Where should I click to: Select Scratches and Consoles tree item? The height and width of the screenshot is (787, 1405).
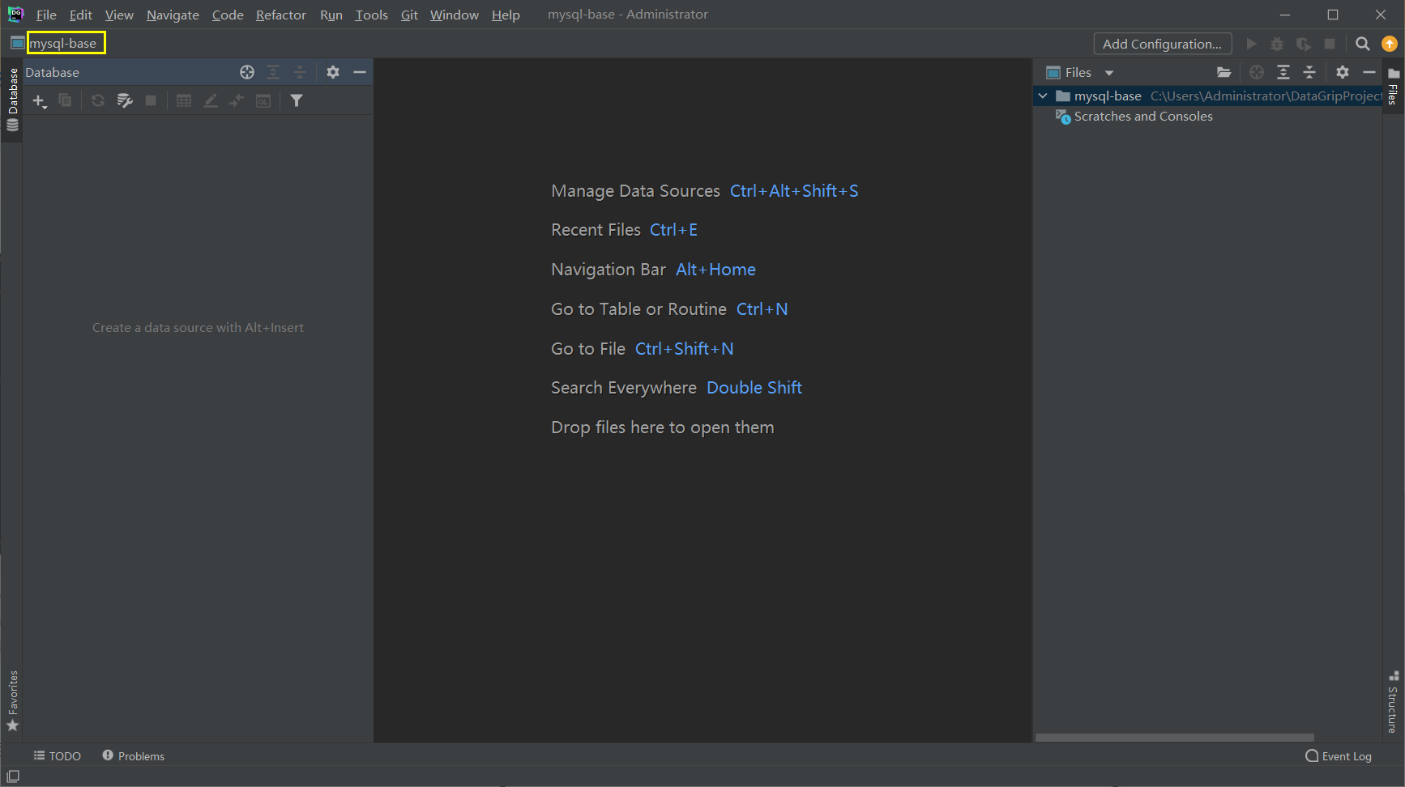pos(1143,117)
